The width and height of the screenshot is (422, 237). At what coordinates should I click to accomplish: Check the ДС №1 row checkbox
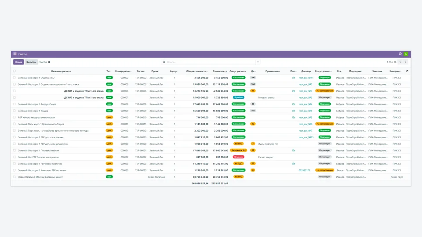point(15,91)
